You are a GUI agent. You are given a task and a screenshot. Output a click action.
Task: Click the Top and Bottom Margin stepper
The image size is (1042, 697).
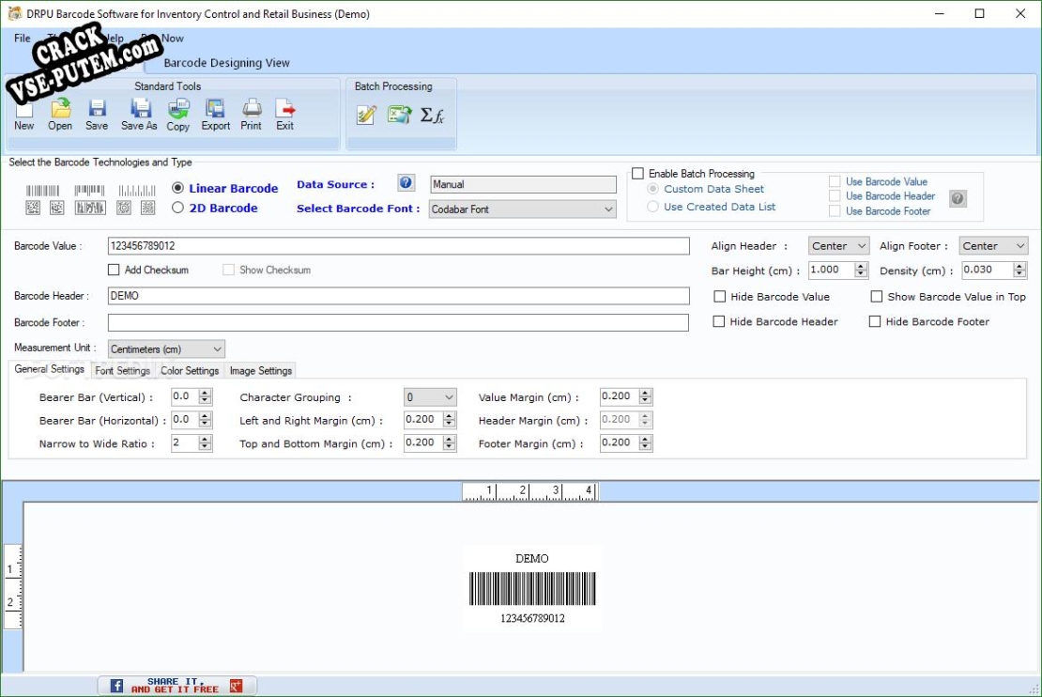click(450, 443)
